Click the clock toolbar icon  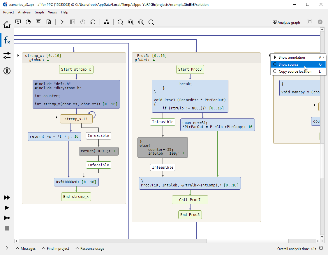(83, 22)
